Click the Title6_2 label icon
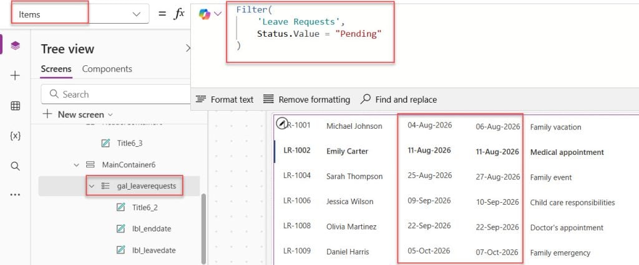Image resolution: width=639 pixels, height=265 pixels. click(x=120, y=207)
